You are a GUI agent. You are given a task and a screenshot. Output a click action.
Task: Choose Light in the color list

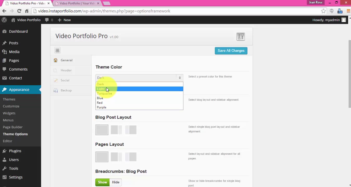point(139,89)
